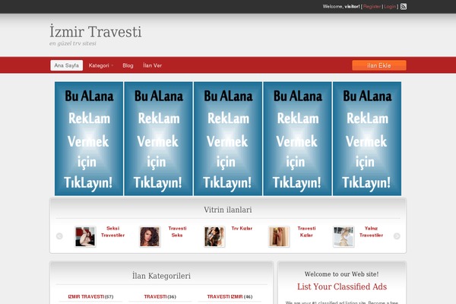Open the Trv Kızlar listing link
Image resolution: width=456 pixels, height=304 pixels.
pos(242,228)
